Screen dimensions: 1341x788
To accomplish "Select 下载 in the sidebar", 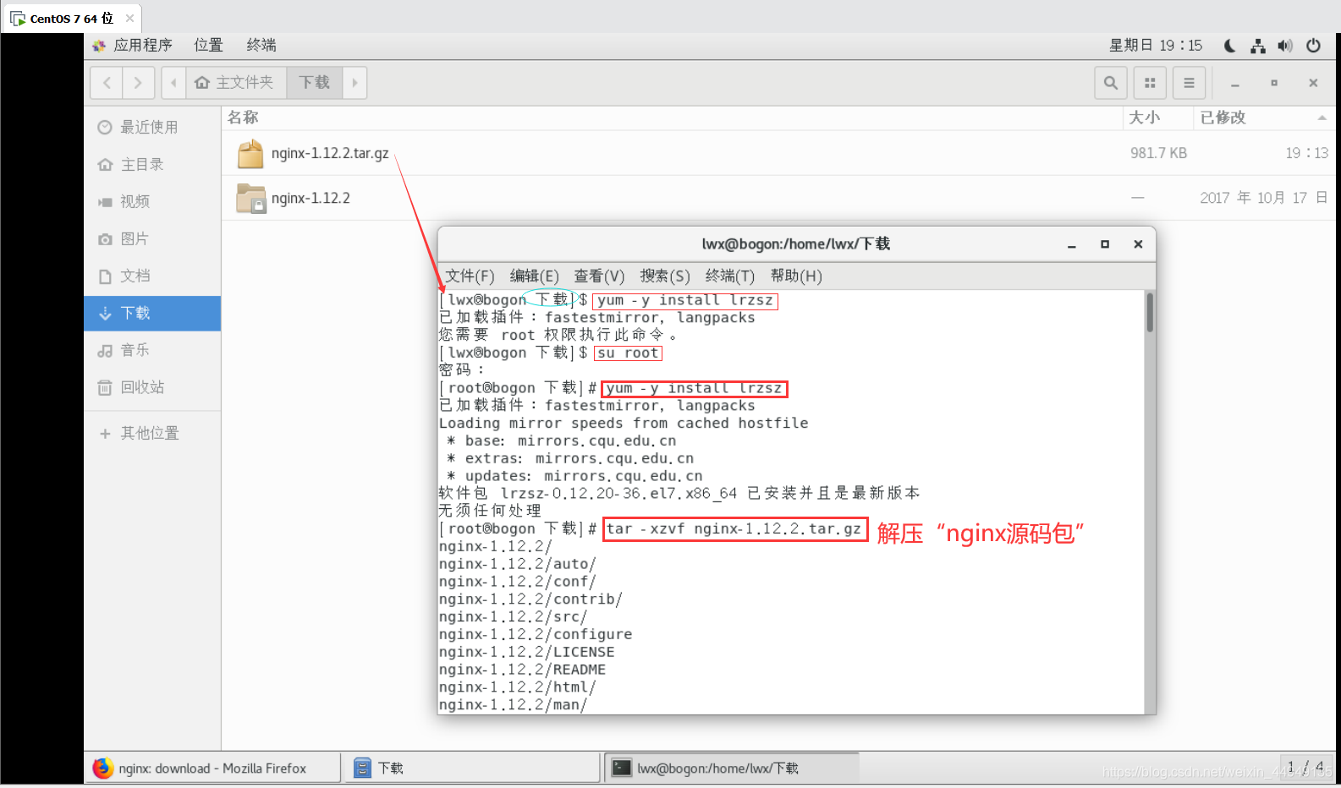I will [x=152, y=313].
